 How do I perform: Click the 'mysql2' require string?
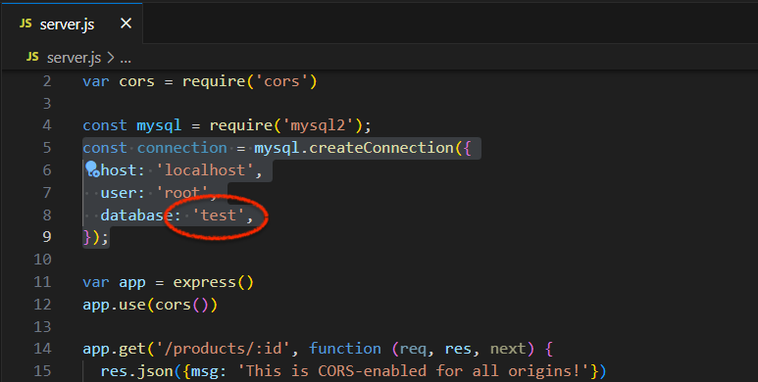pos(318,125)
